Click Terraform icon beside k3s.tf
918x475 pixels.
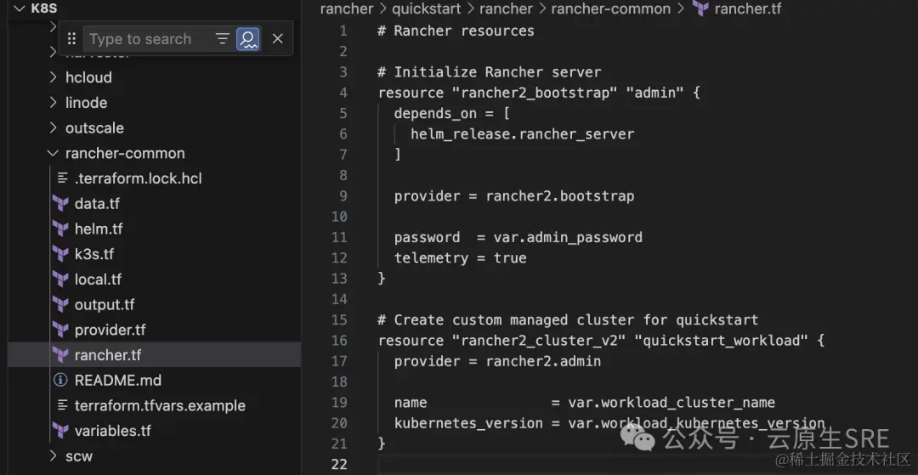tap(60, 254)
